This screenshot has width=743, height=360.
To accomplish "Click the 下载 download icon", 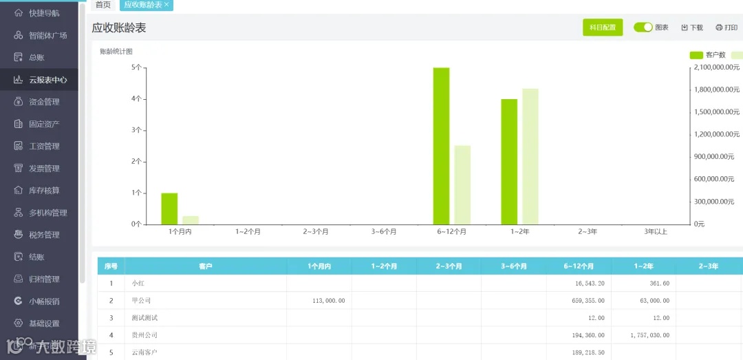I will click(x=685, y=28).
